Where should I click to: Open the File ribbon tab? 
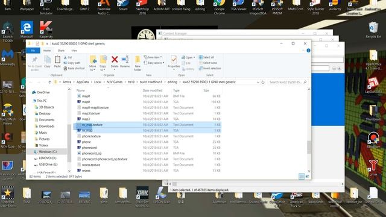(33, 51)
